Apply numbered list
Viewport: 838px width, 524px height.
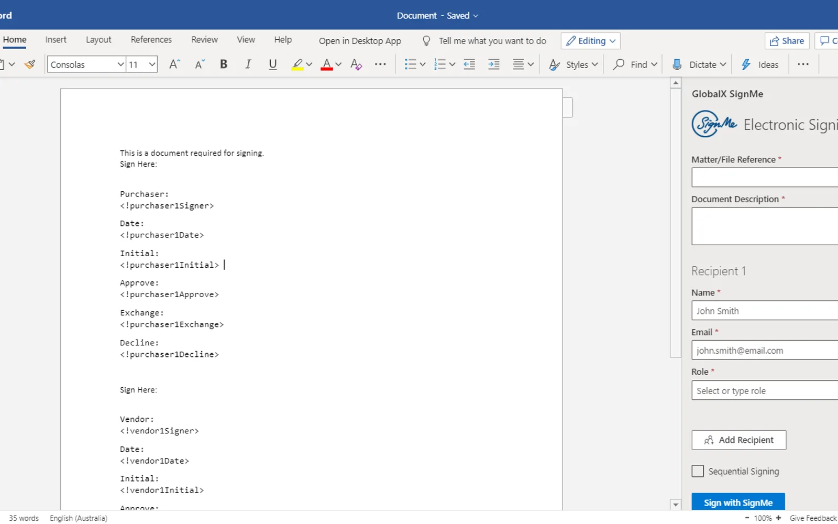click(x=440, y=64)
